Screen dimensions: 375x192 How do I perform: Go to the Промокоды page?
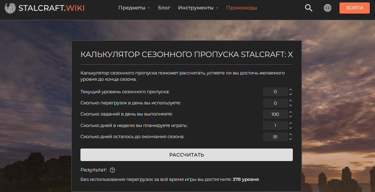click(x=242, y=8)
